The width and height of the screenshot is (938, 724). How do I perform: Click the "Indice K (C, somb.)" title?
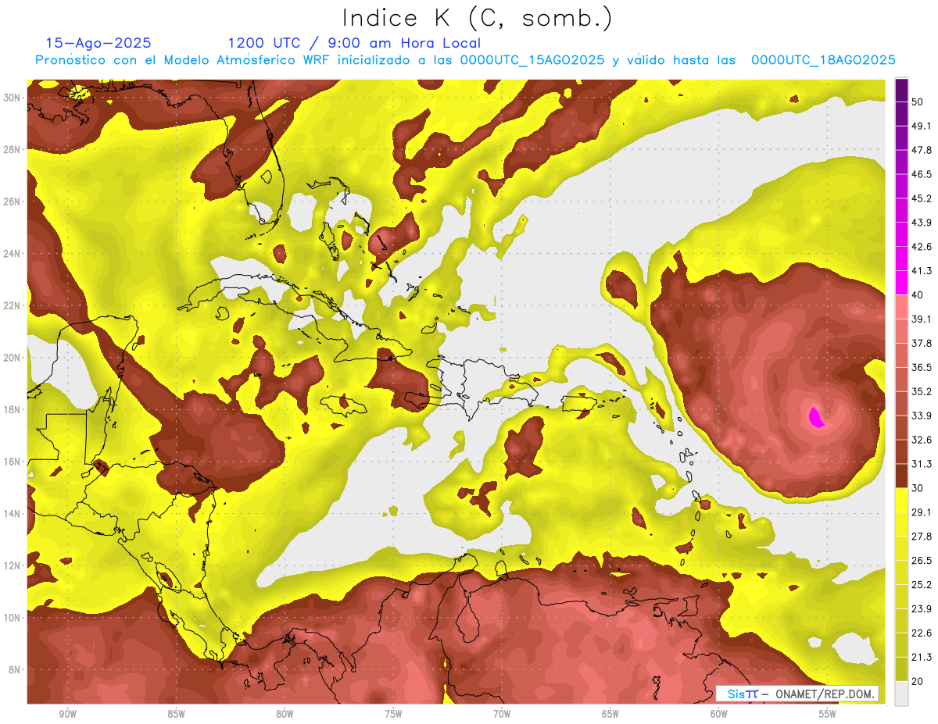point(478,19)
